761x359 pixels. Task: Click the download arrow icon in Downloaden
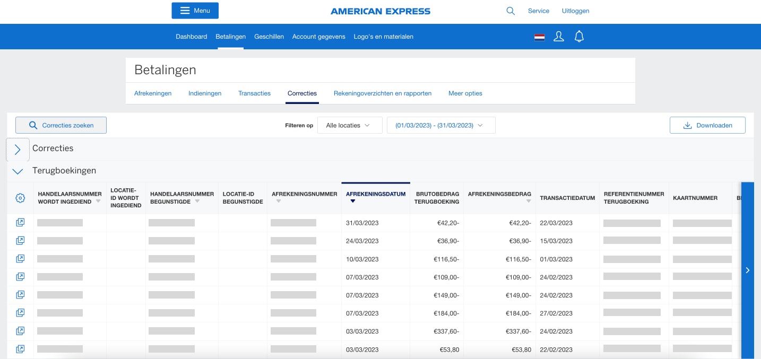688,125
